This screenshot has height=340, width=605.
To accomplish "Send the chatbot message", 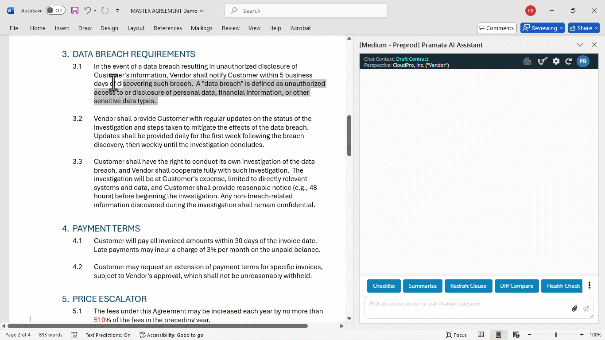I will 586,309.
